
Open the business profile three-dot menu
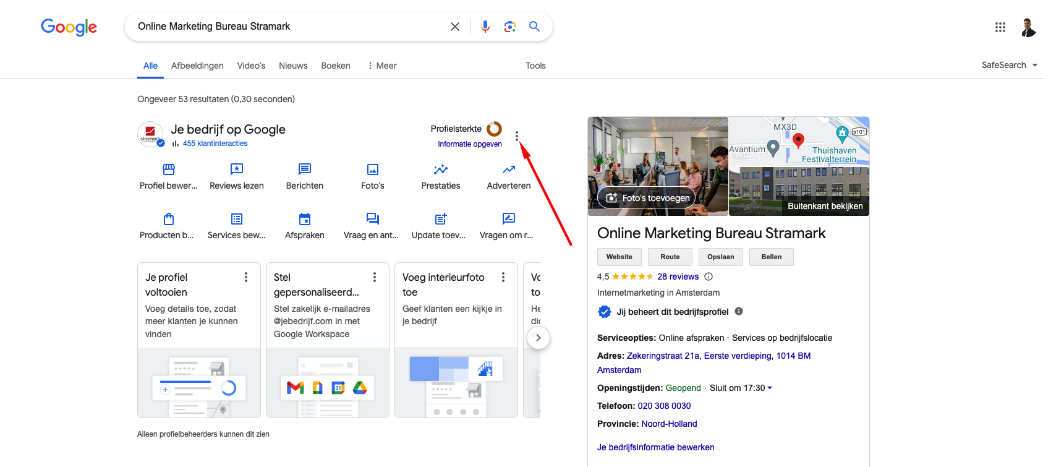click(x=517, y=136)
